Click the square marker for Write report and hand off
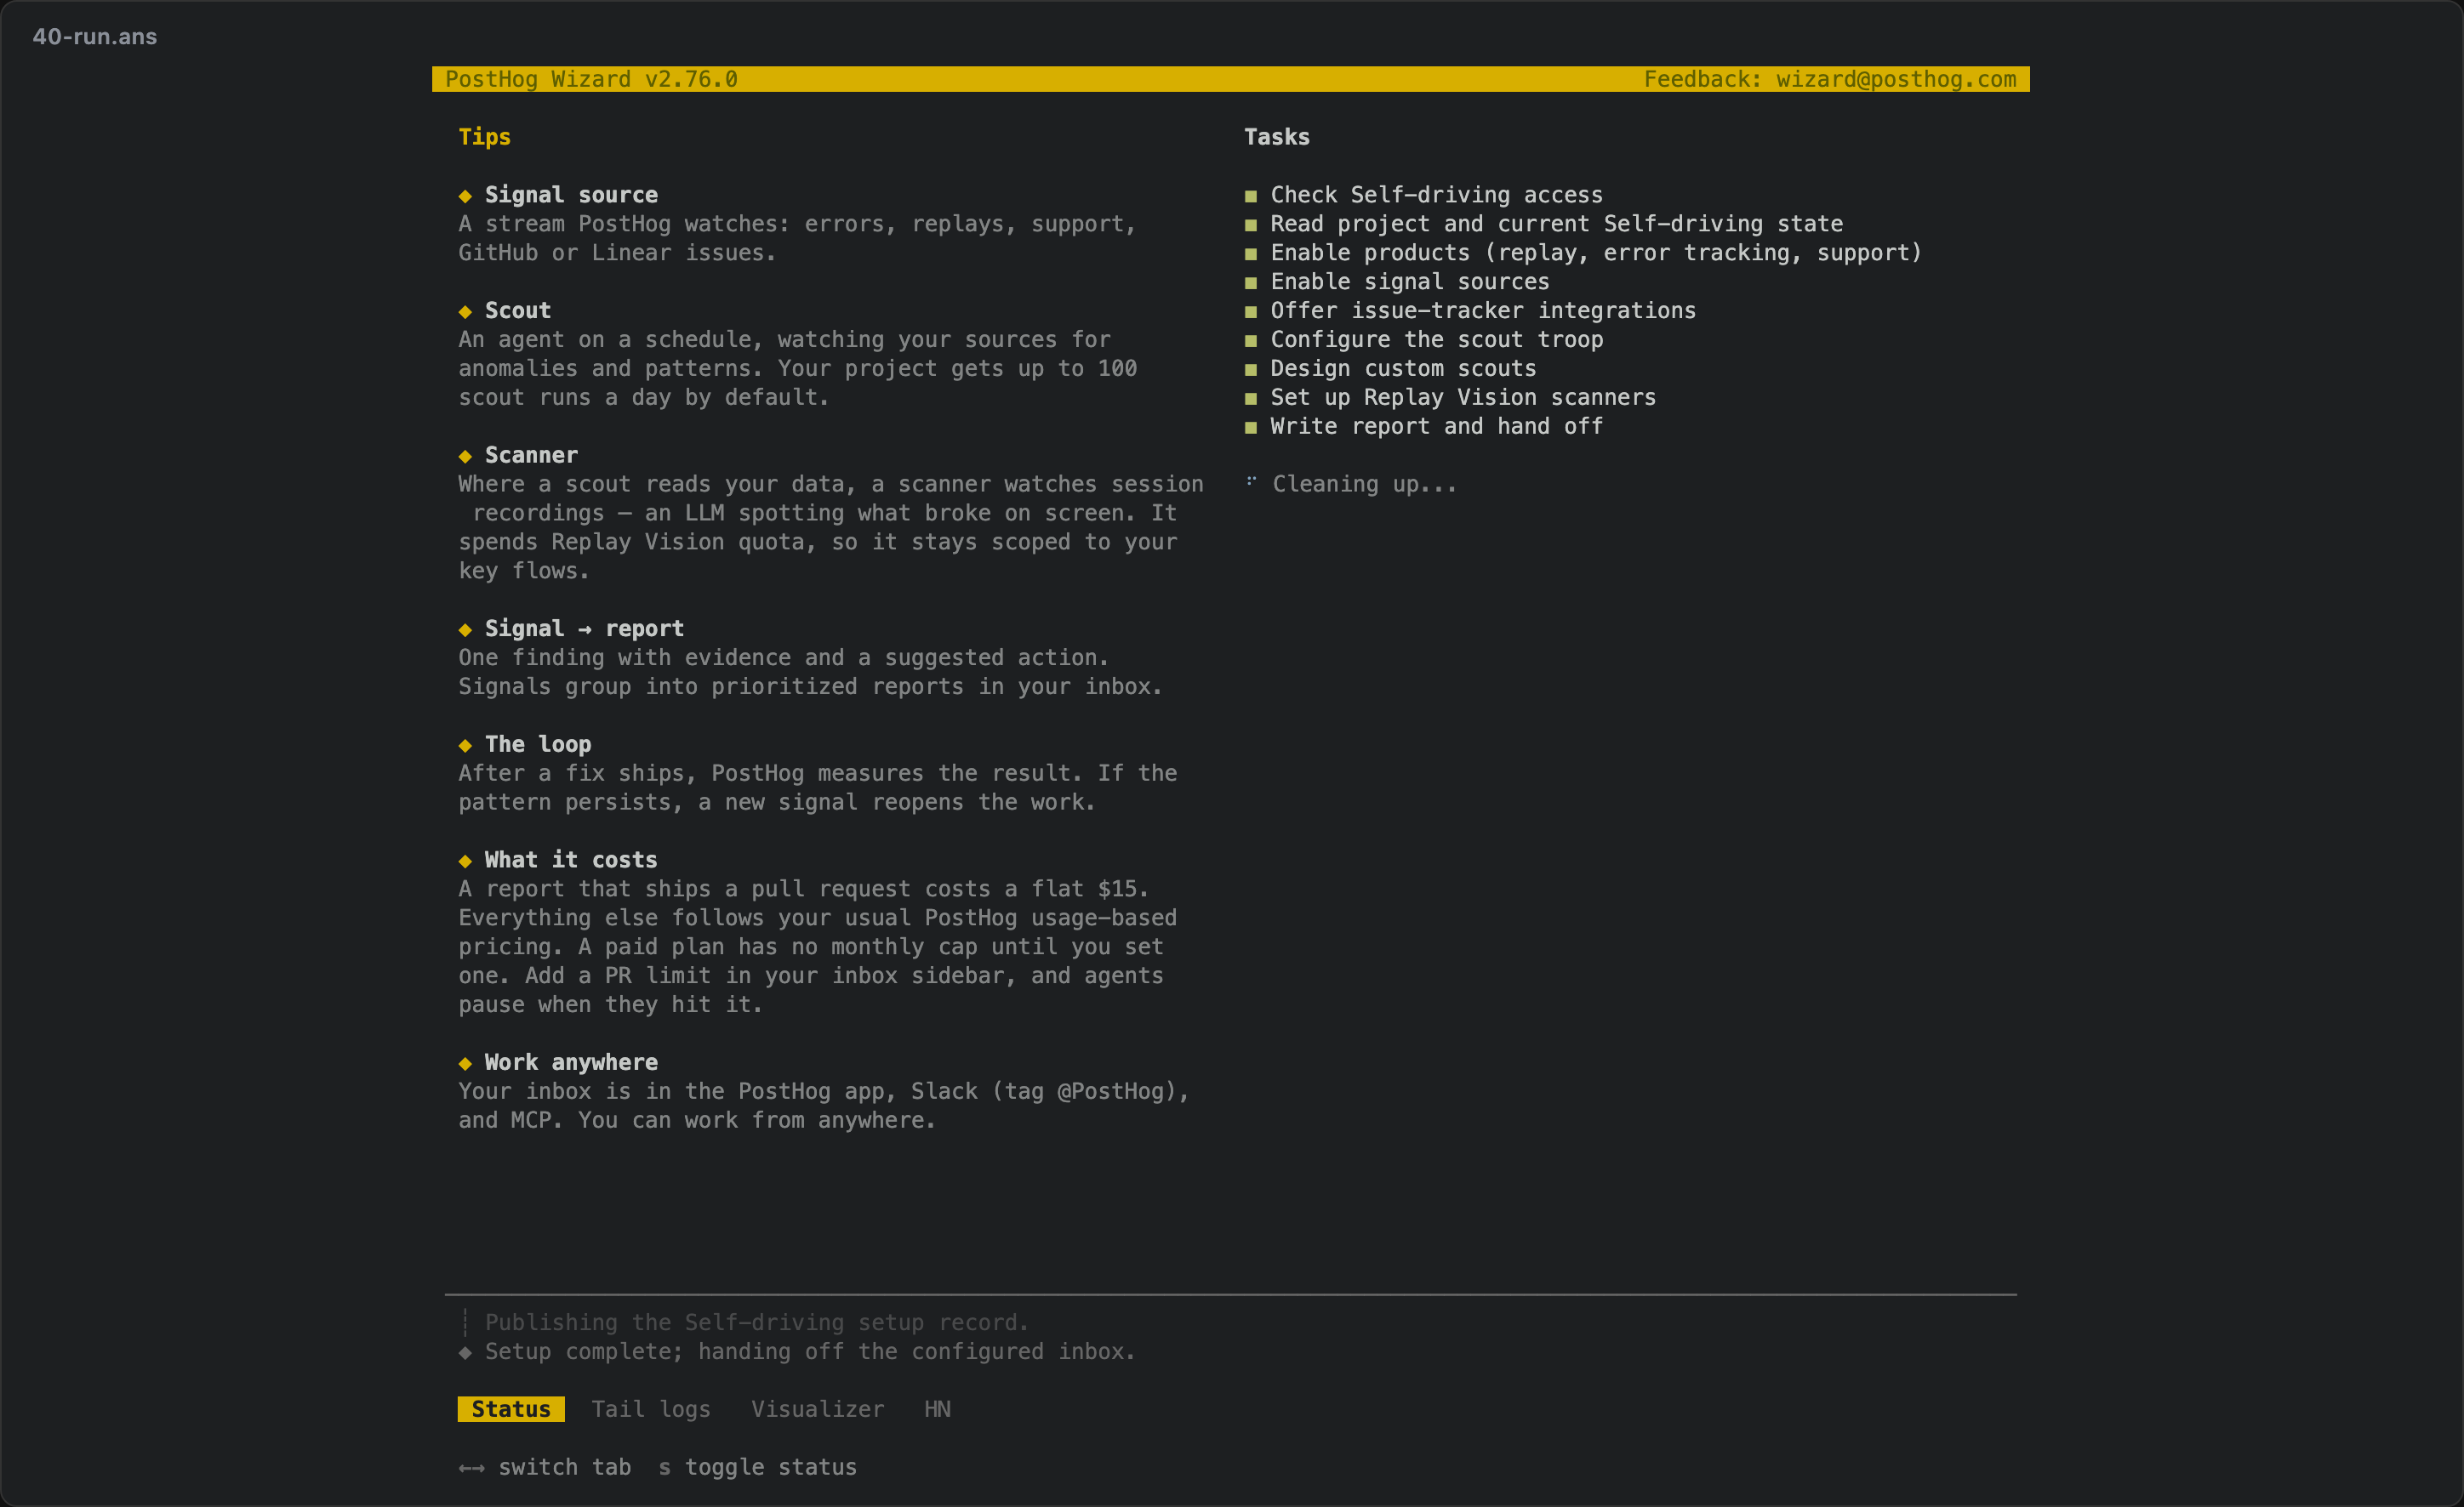Screen dimensions: 2464x1507 [1250, 428]
